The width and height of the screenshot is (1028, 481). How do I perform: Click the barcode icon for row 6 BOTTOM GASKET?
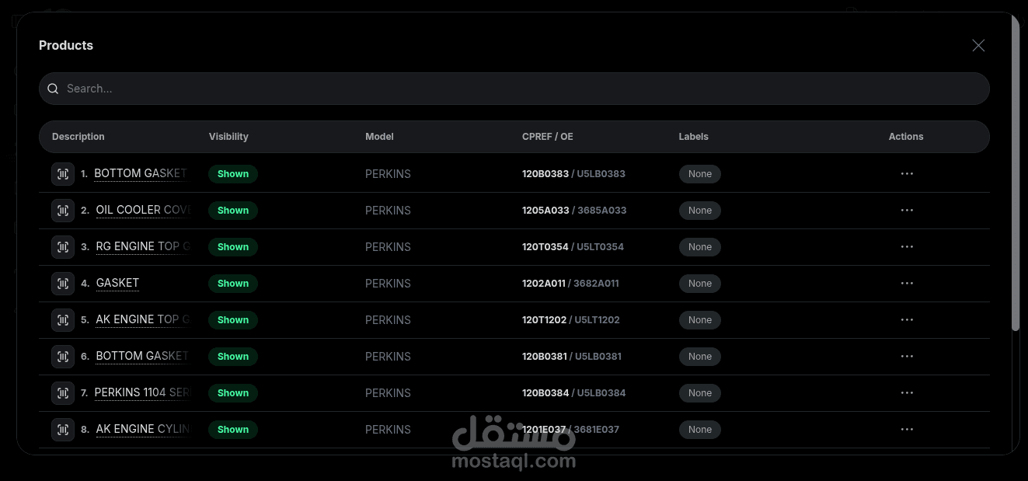pos(63,357)
